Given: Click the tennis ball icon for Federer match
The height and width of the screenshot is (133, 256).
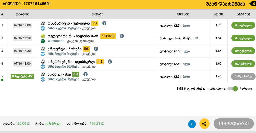Looking at the screenshot, I should coord(43,36).
